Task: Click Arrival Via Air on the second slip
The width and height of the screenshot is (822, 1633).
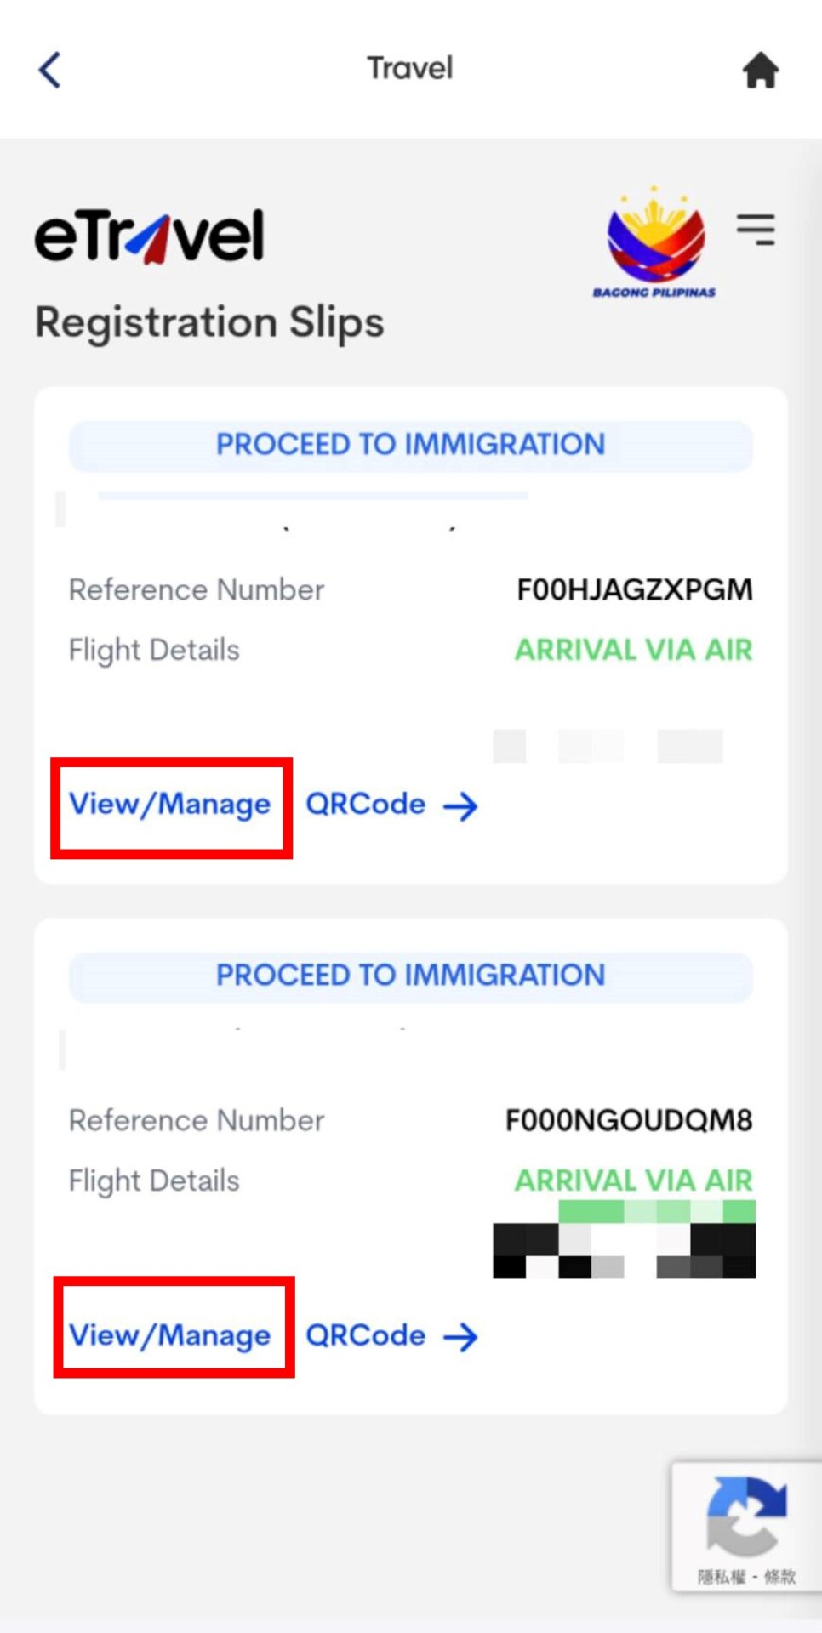Action: click(633, 1181)
